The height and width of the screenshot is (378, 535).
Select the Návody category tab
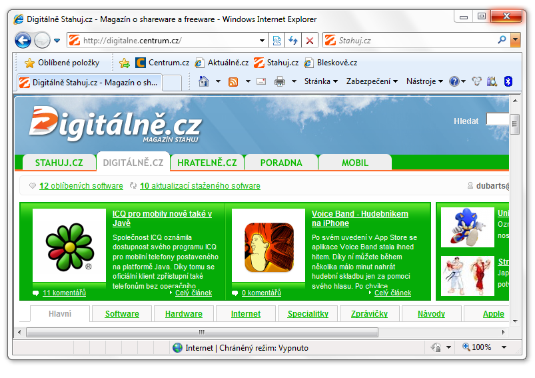[x=432, y=314]
